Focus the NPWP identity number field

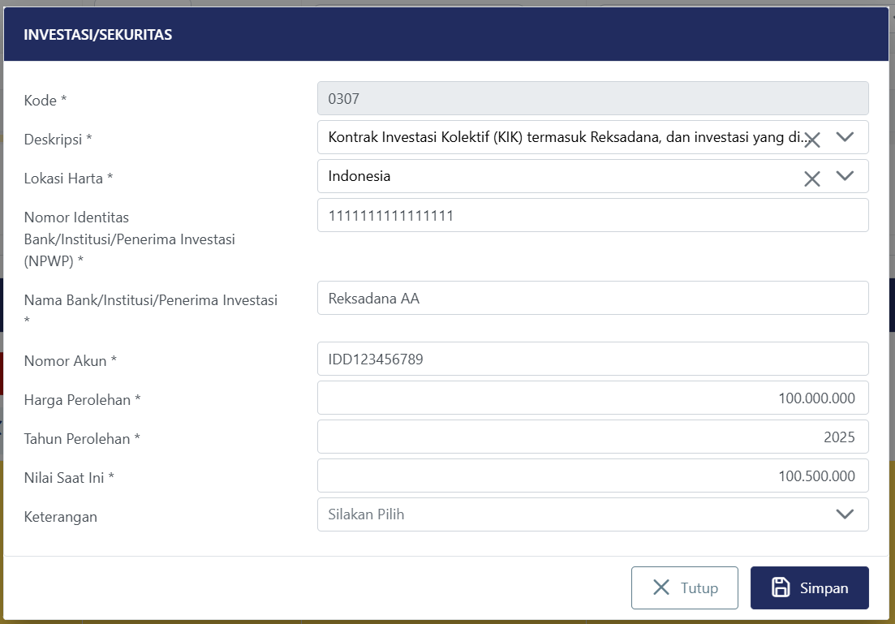592,215
